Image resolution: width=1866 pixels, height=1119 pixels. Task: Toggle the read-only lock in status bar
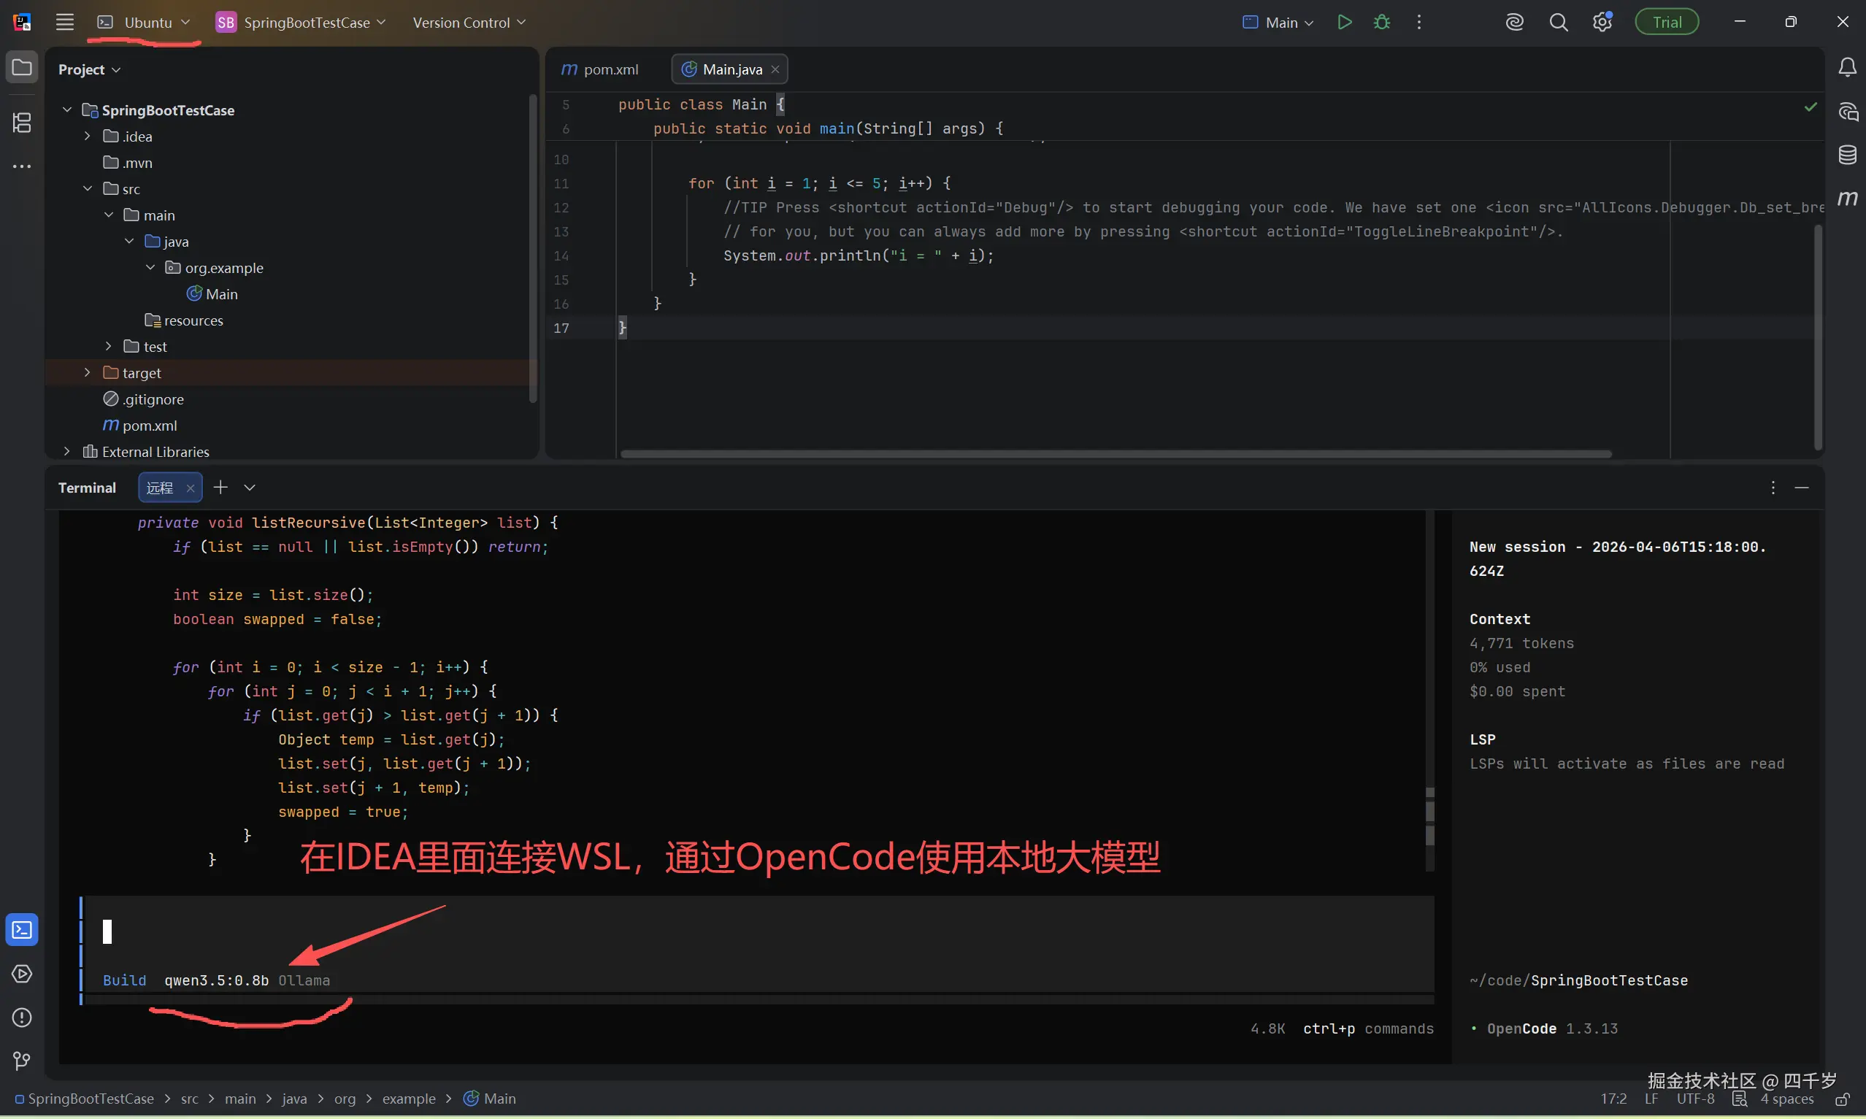tap(1843, 1099)
